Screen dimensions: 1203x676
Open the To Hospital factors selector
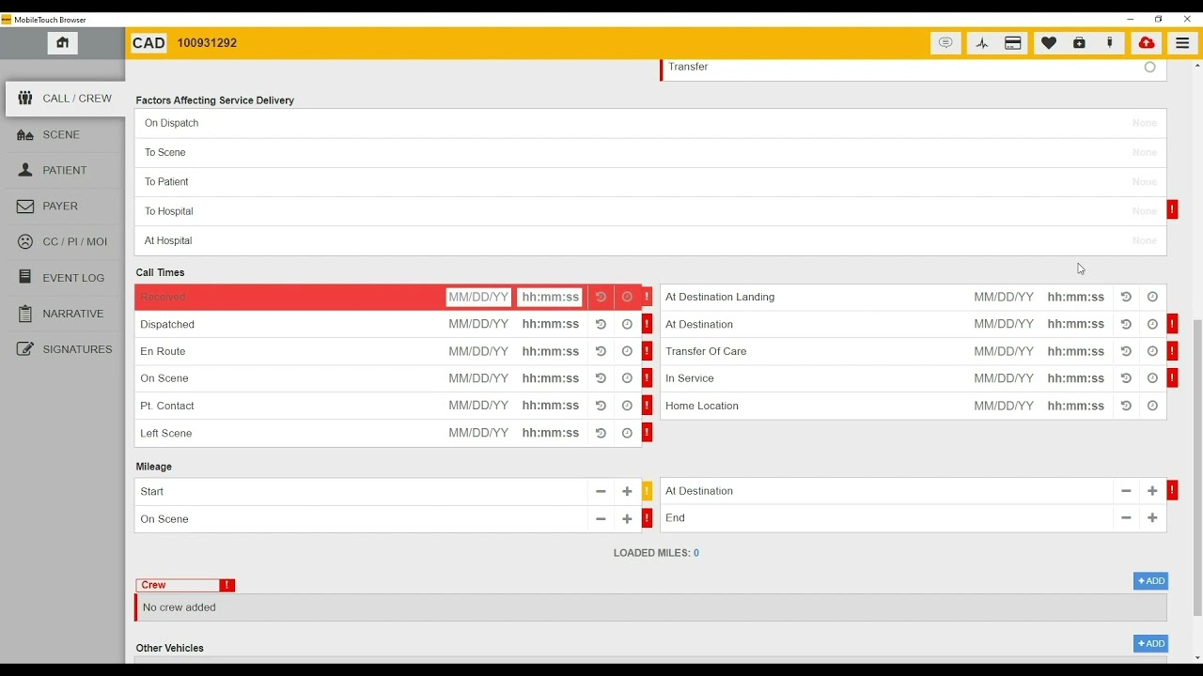click(650, 211)
